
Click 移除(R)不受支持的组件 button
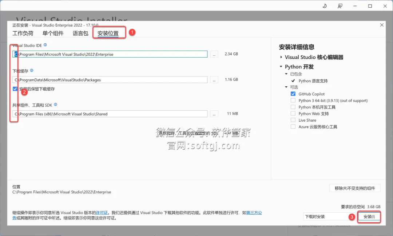[355, 188]
